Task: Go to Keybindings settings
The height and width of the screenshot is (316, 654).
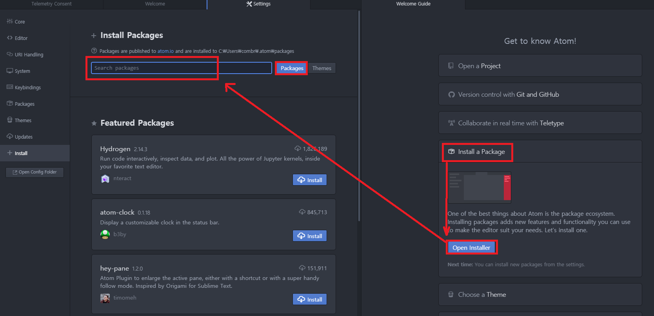Action: coord(35,87)
